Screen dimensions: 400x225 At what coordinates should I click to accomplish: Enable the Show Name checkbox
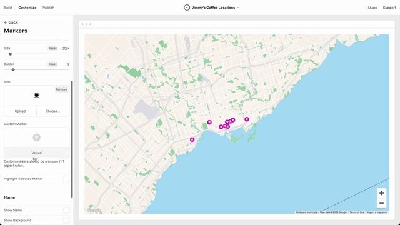tap(66, 210)
